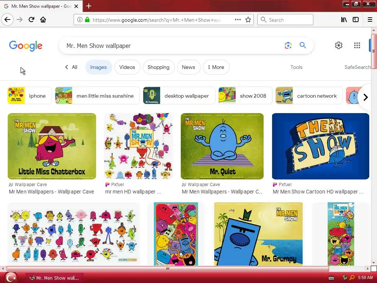
Task: Expand the More search categories
Action: (216, 67)
